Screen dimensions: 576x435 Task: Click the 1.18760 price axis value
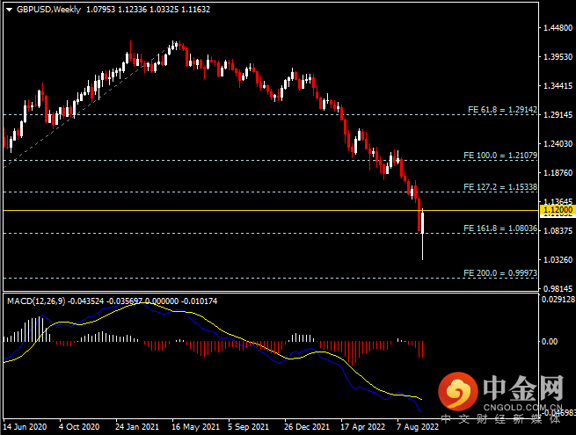[x=558, y=173]
